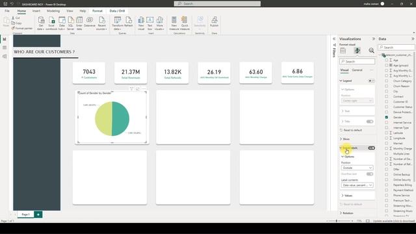Select the Format visual paintbrush icon
The height and width of the screenshot is (234, 416).
(x=357, y=51)
